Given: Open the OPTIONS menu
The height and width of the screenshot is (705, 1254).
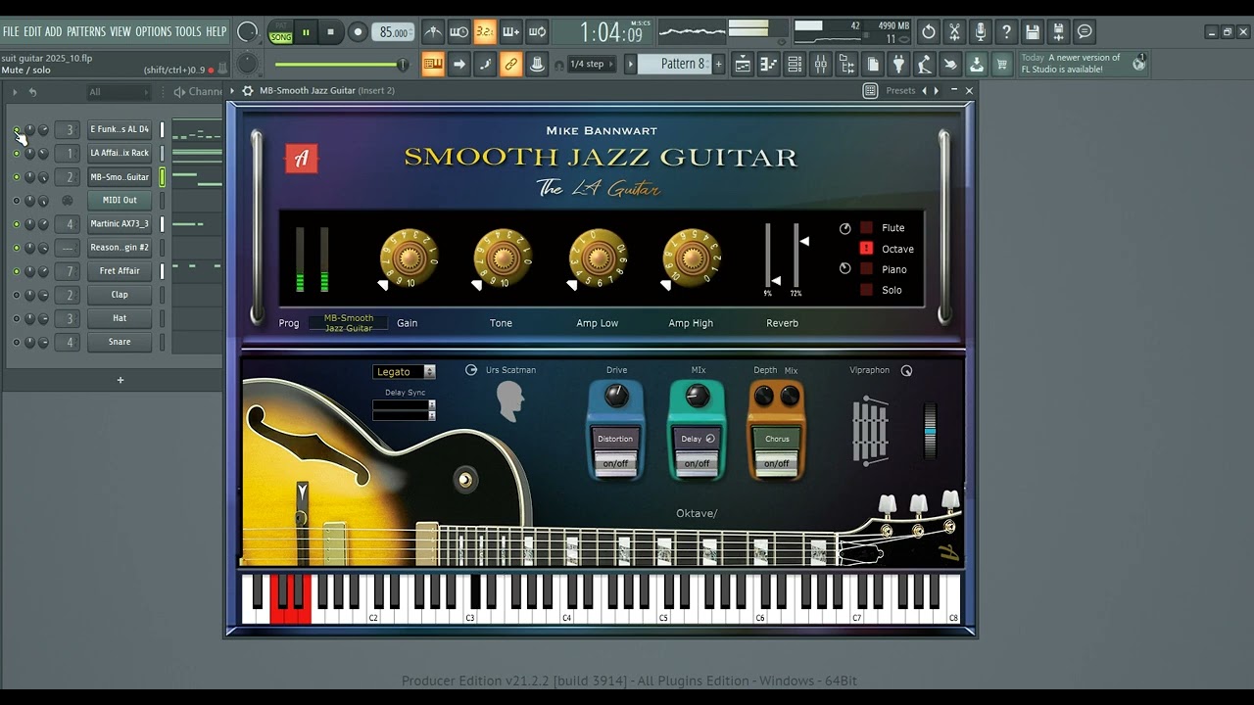Looking at the screenshot, I should (x=154, y=31).
